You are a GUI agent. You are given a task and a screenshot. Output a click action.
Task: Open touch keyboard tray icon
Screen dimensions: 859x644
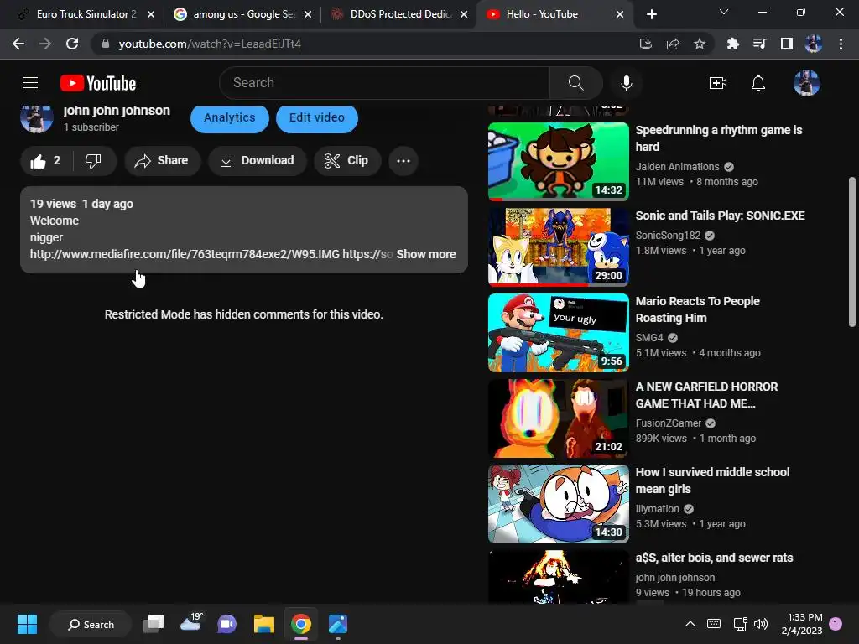714,624
